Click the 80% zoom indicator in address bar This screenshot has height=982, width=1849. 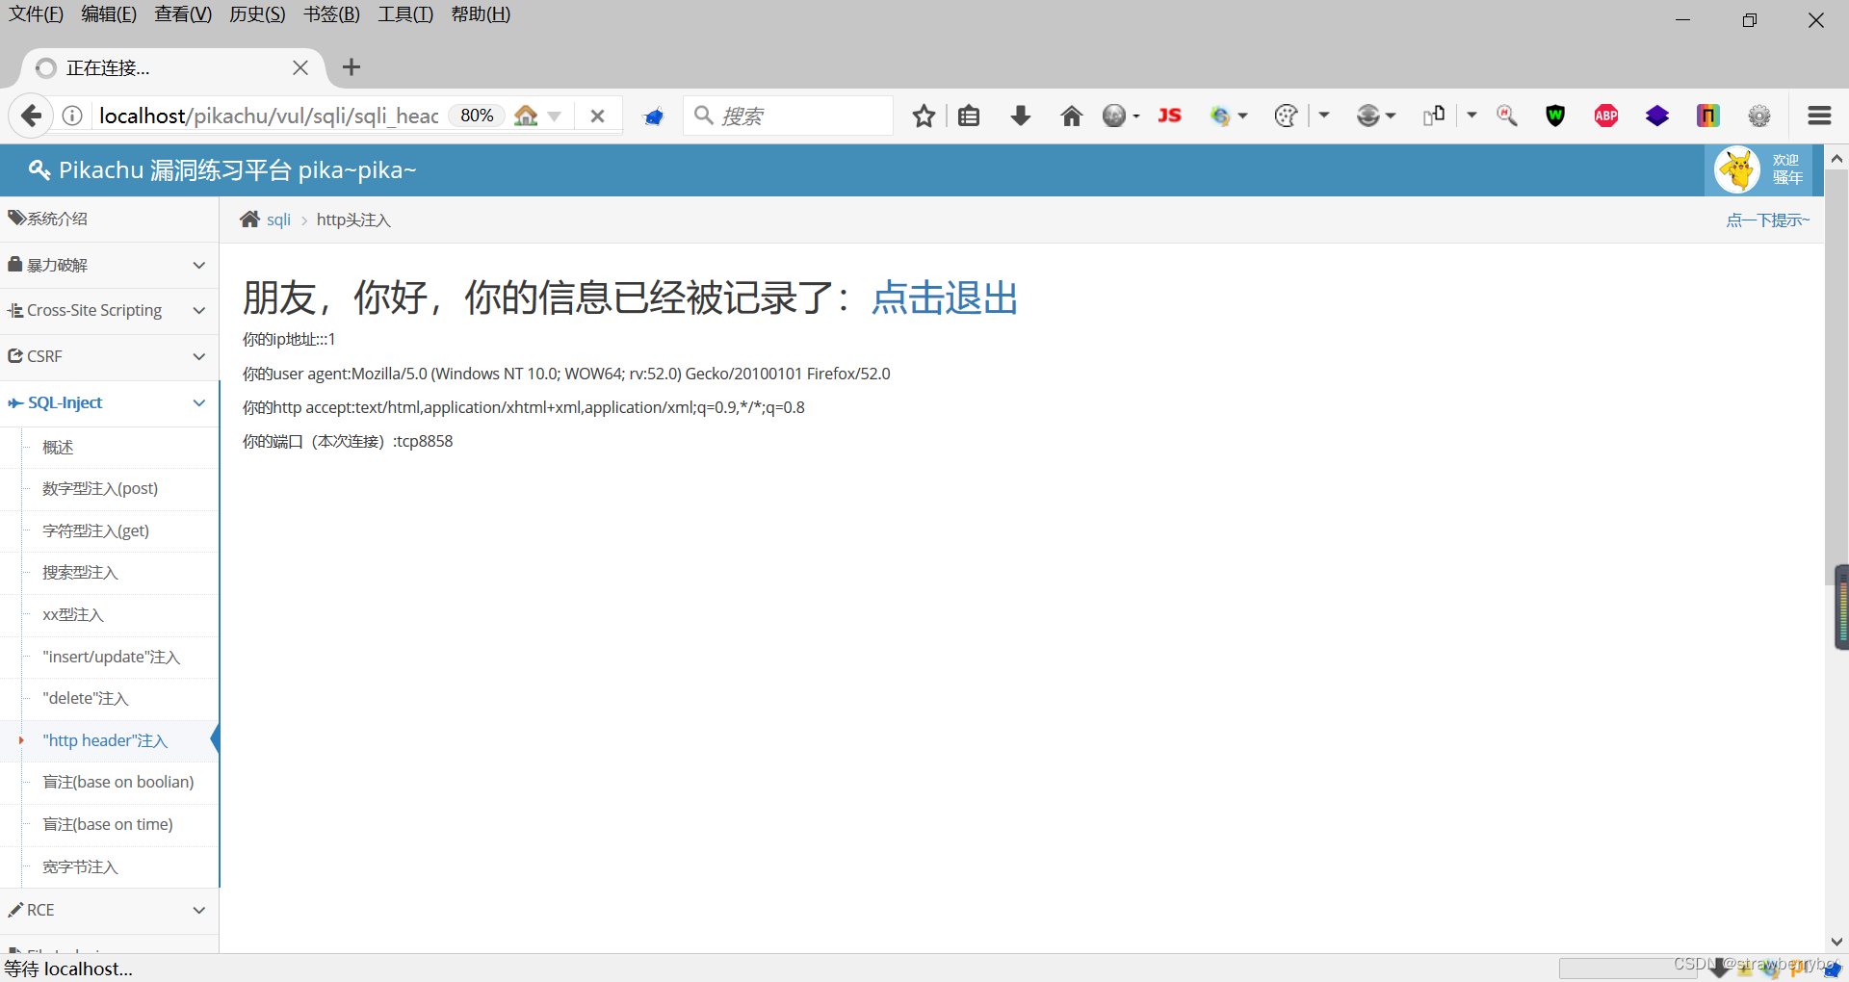click(476, 115)
